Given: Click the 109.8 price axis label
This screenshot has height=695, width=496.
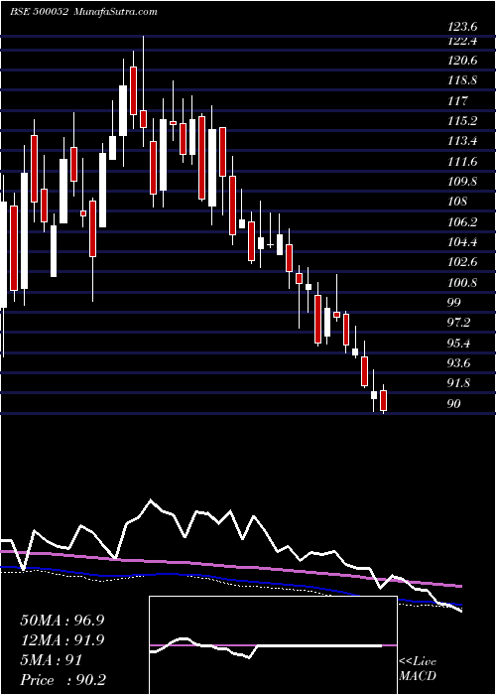Looking at the screenshot, I should pyautogui.click(x=463, y=182).
